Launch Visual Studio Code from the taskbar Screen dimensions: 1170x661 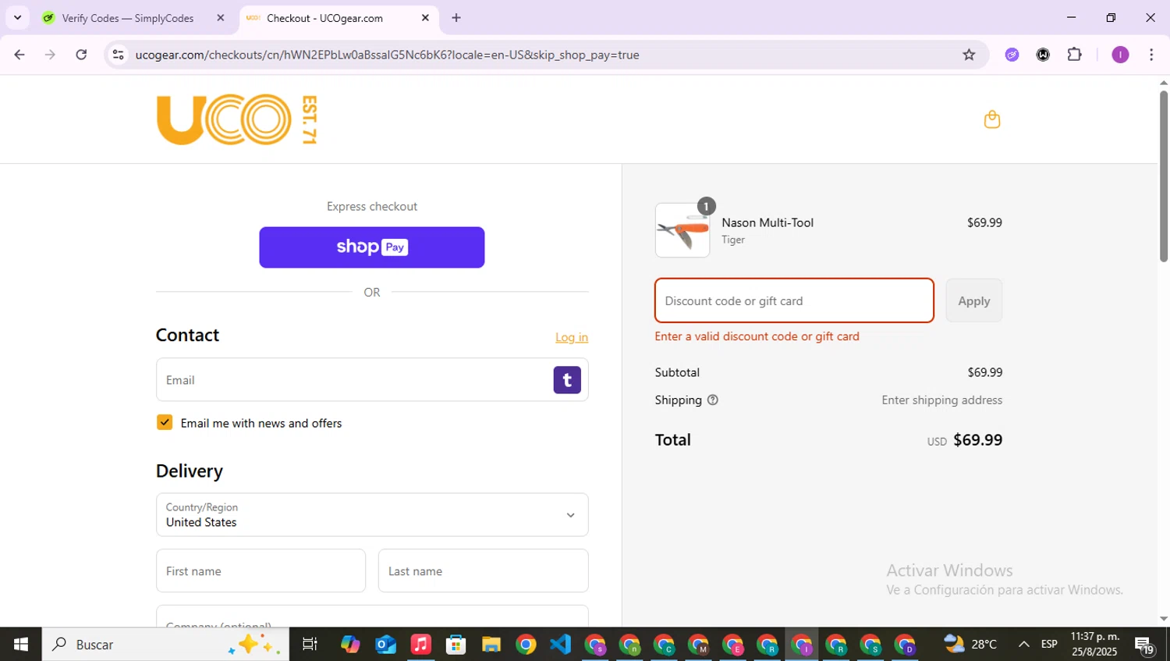click(560, 645)
